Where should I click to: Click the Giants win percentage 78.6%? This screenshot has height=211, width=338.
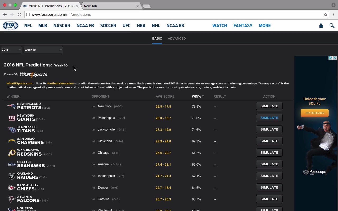(196, 118)
